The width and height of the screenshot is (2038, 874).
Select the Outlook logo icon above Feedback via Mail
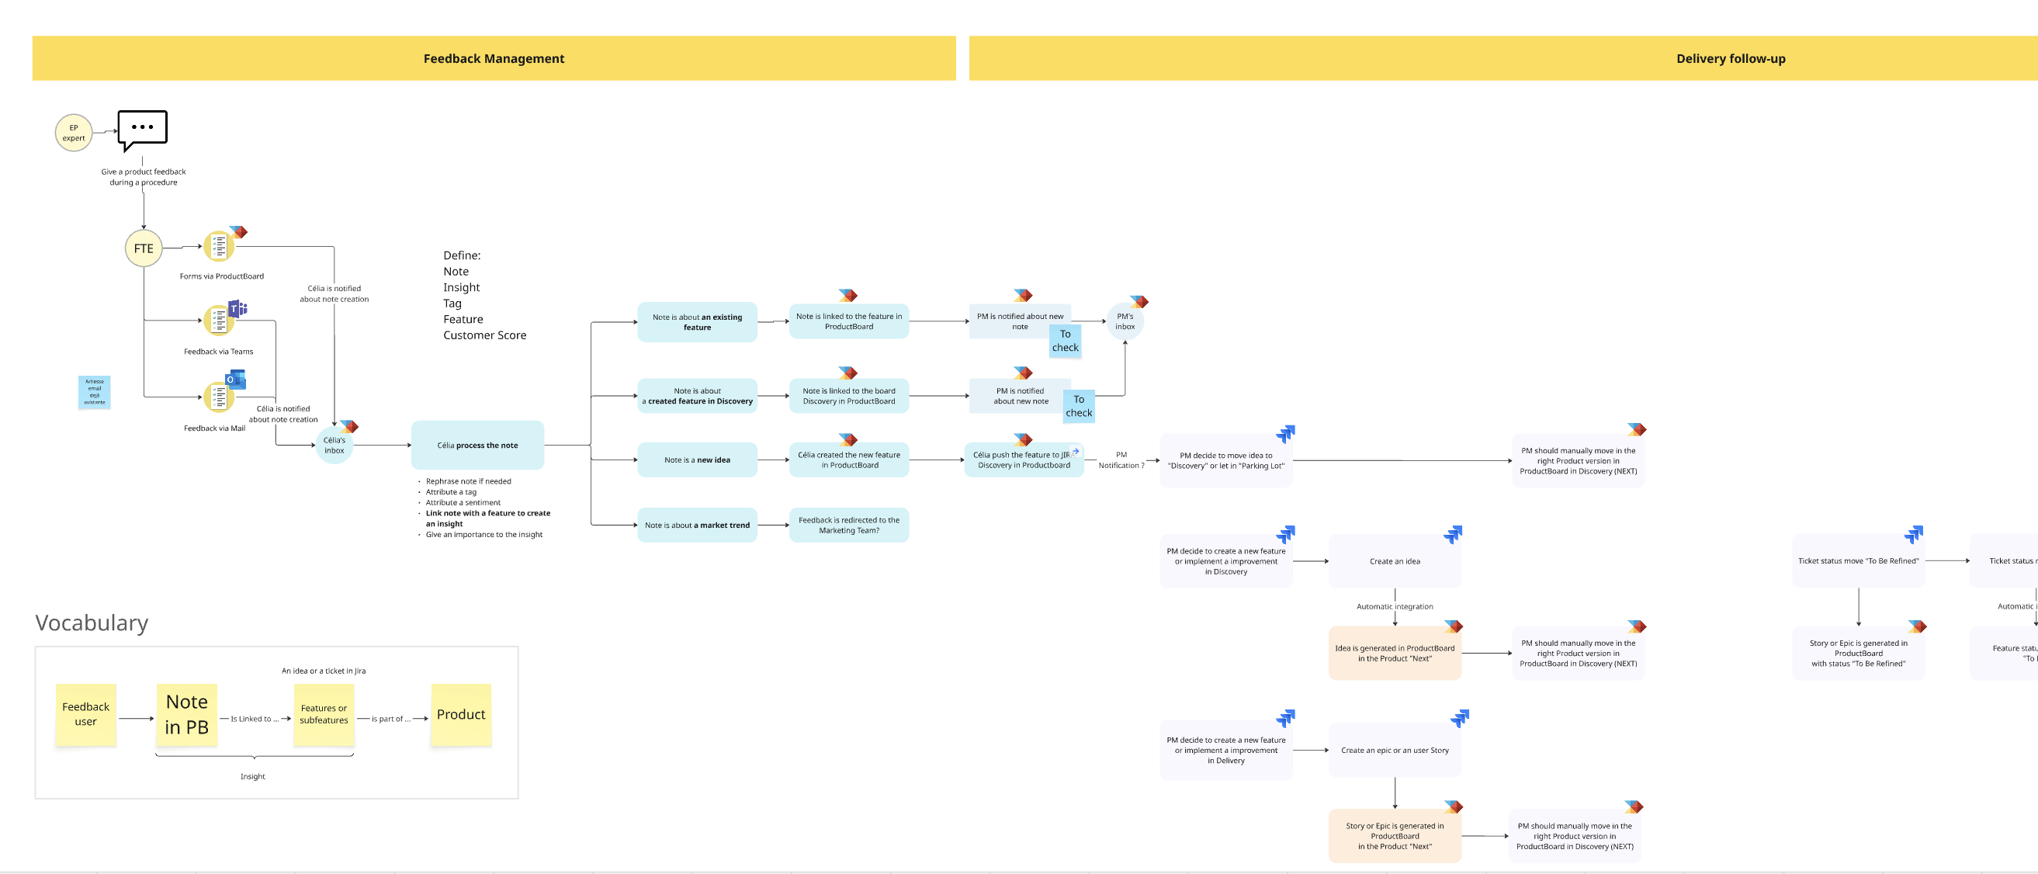236,380
